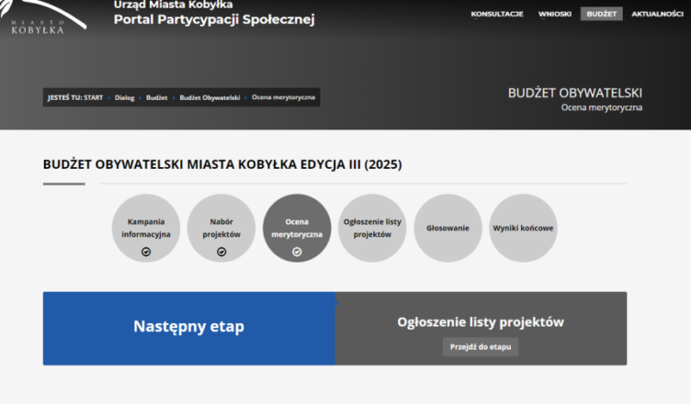Open the Wnioski menu item
Viewport: 691px width, 404px height.
[x=555, y=14]
